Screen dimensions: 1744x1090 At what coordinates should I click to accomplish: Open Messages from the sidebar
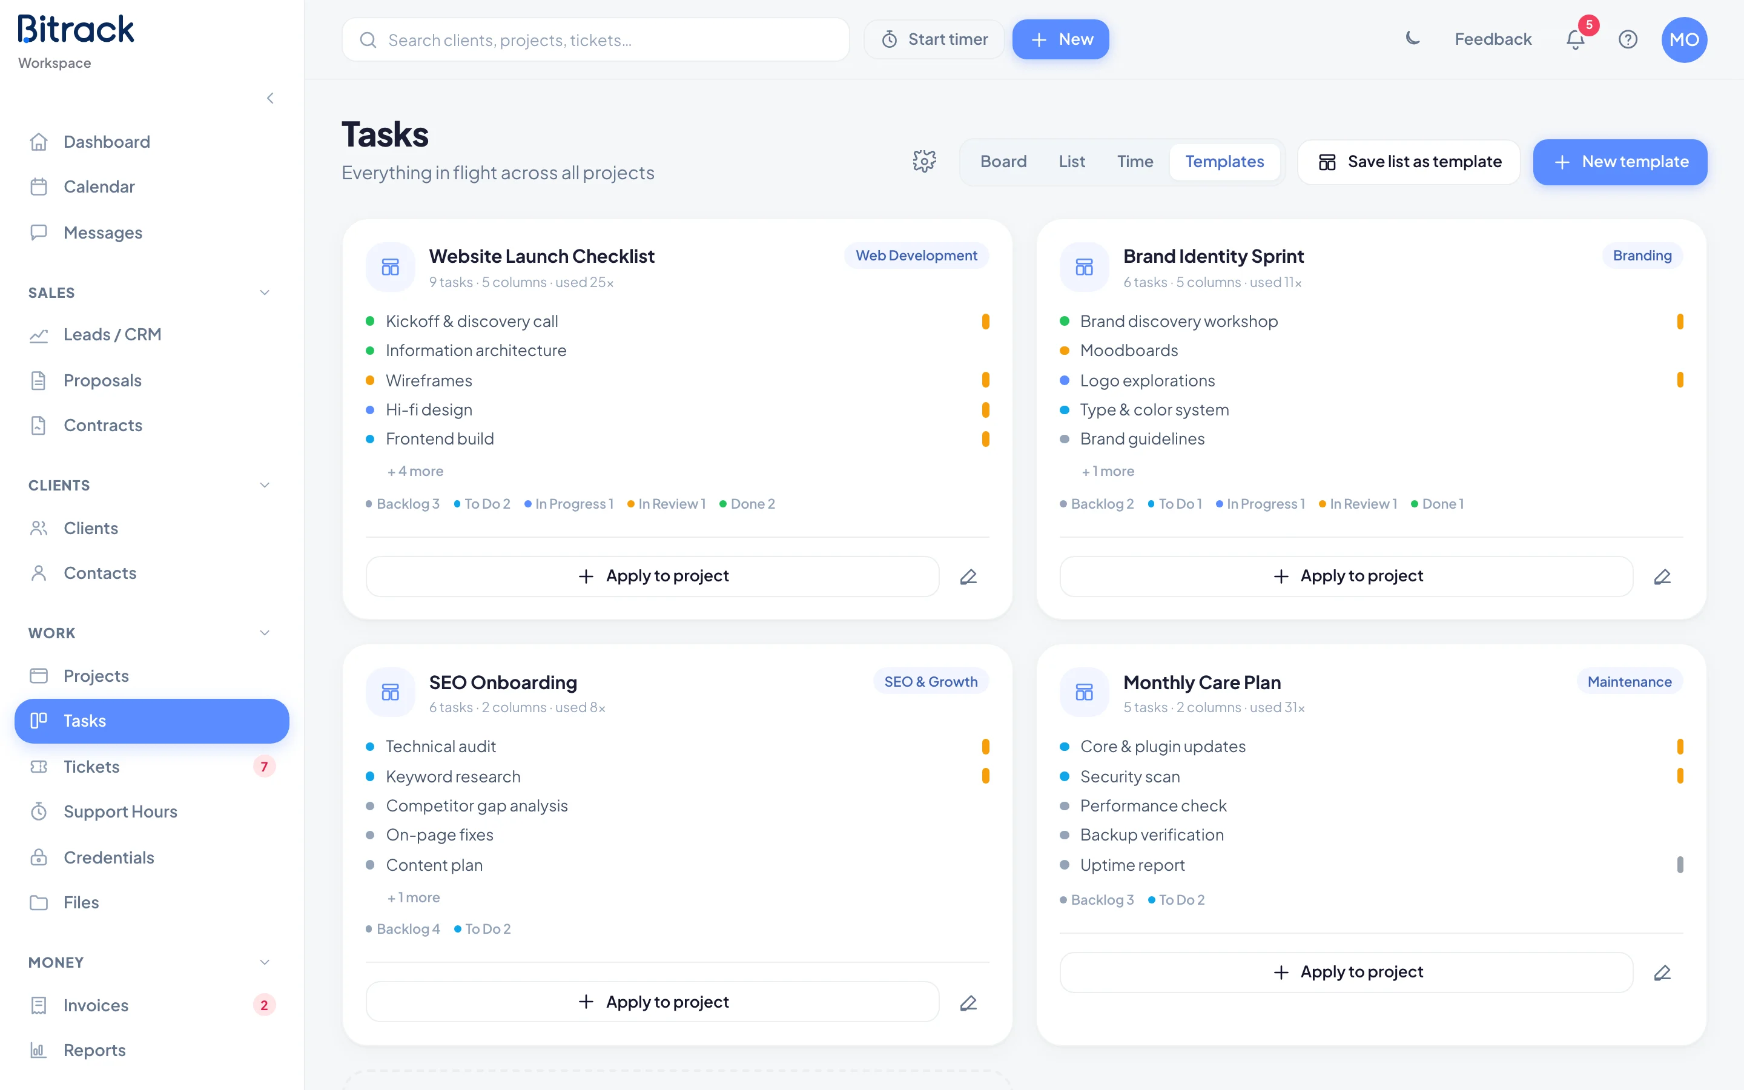click(151, 232)
